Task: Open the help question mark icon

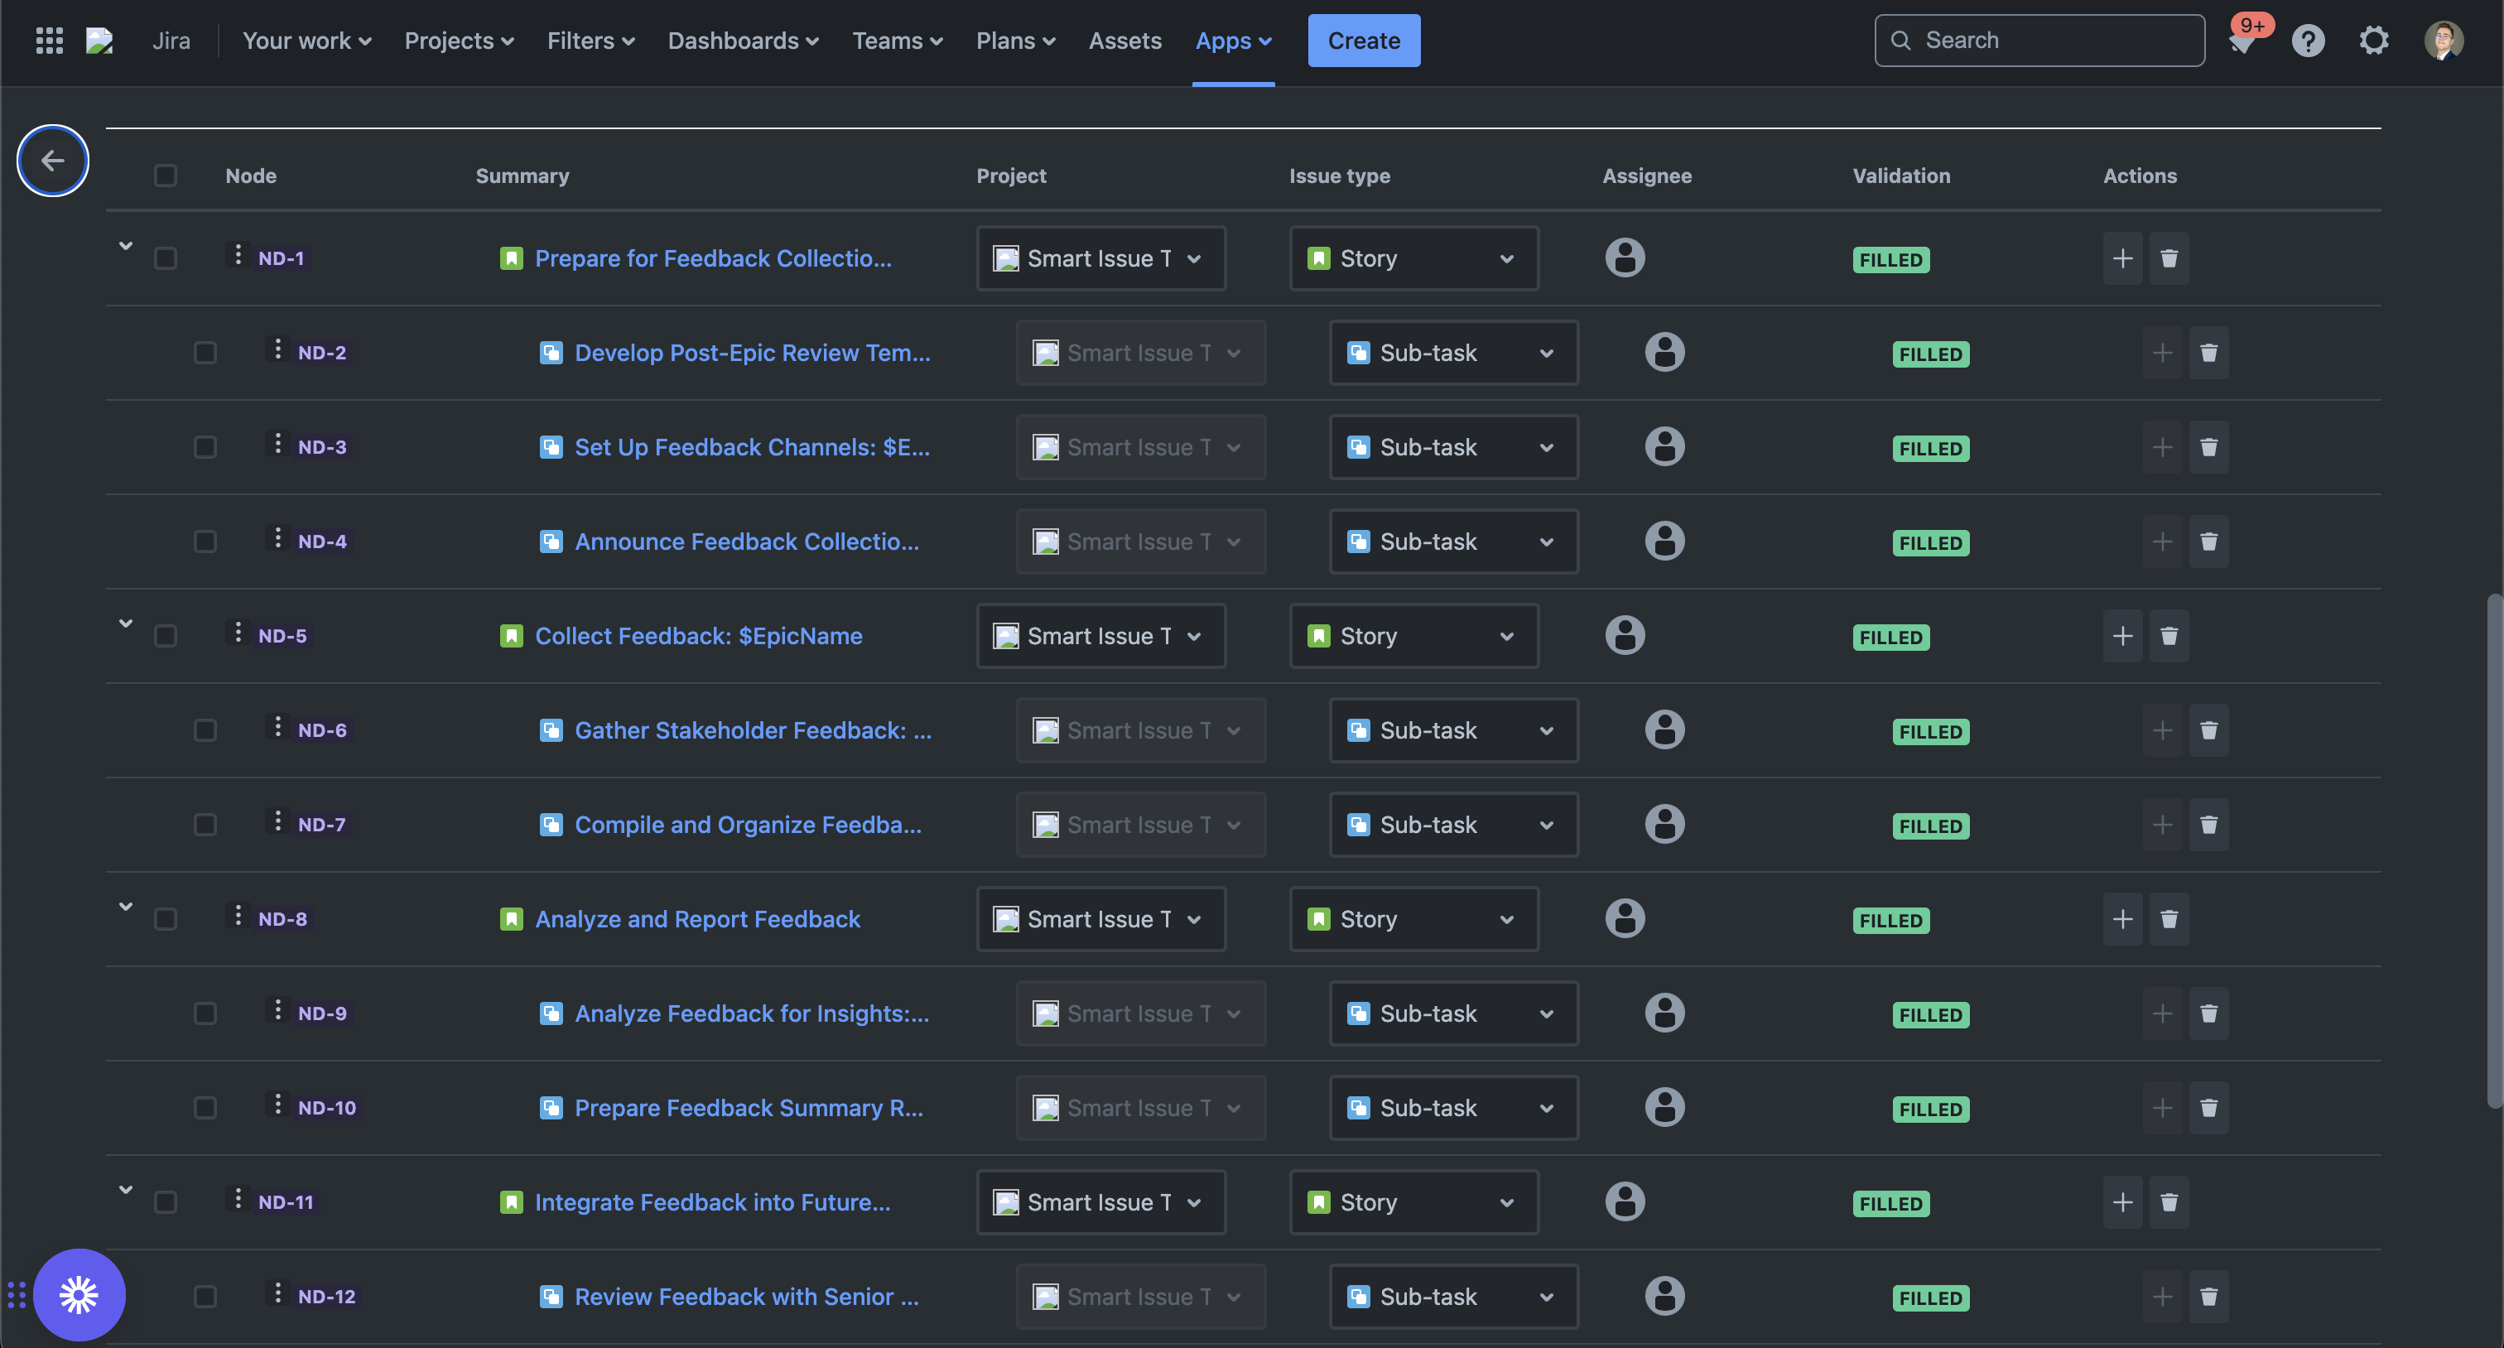Action: coord(2308,41)
